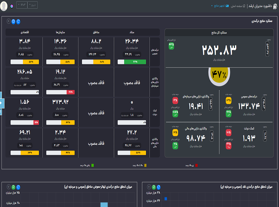Click the dashboard logo beside داشبورد مدیران ارشد

pos(273,6)
